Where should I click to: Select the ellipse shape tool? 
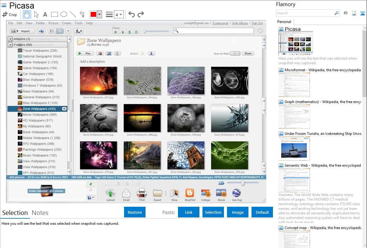point(64,14)
